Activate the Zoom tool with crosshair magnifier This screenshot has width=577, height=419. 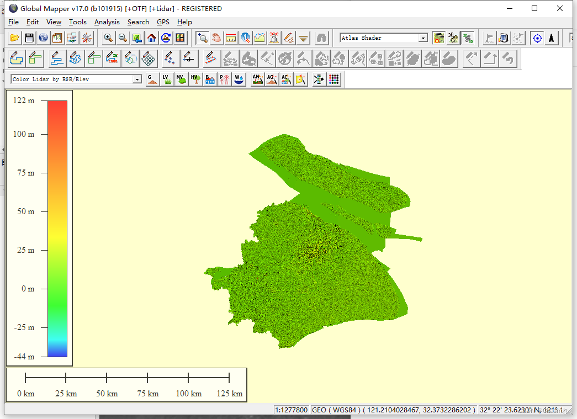pos(202,38)
